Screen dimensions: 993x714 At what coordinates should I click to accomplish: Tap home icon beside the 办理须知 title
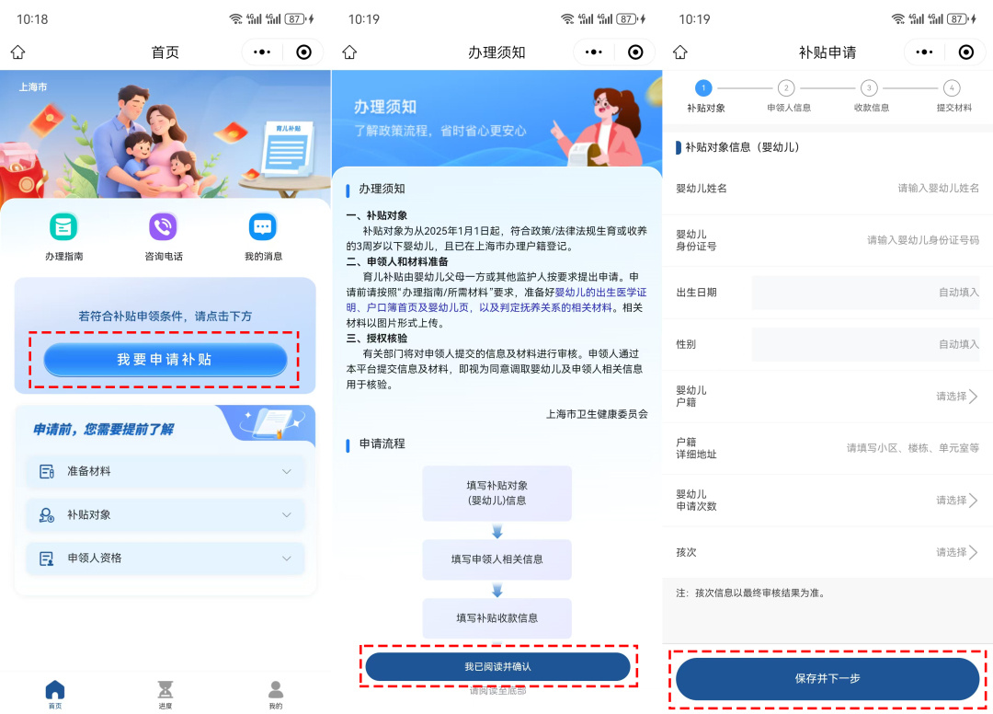[x=348, y=52]
